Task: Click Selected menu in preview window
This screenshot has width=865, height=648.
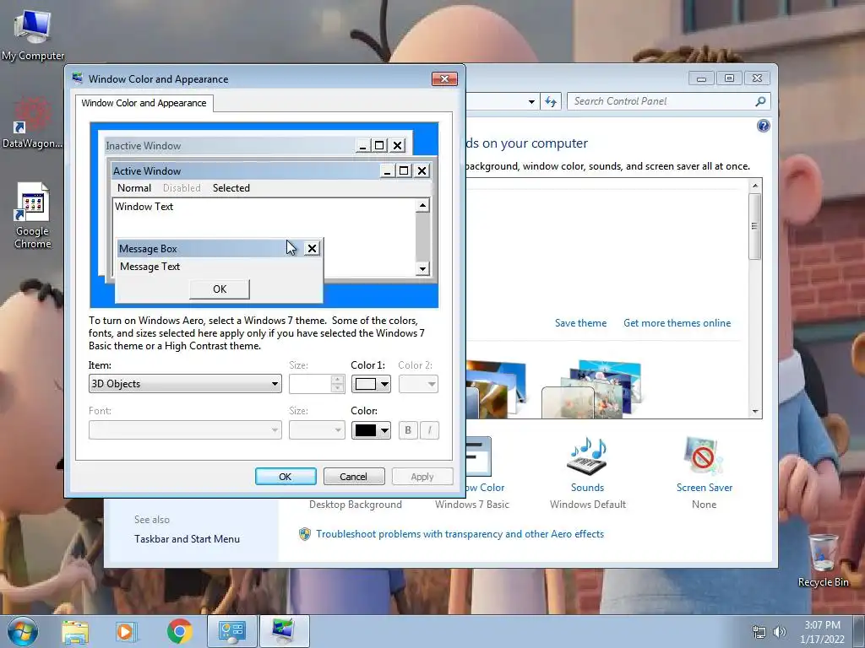Action: click(231, 188)
